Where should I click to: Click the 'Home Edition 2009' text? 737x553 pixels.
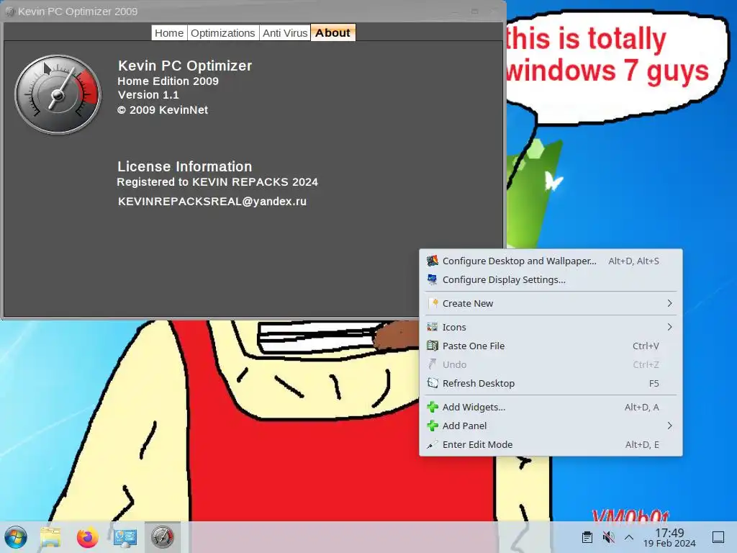click(x=168, y=81)
